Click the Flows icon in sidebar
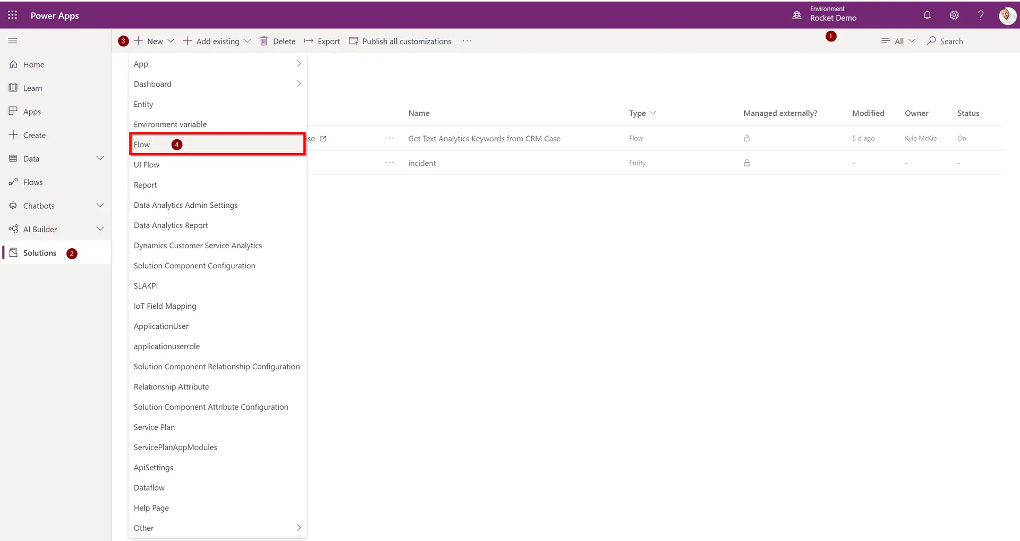 13,182
